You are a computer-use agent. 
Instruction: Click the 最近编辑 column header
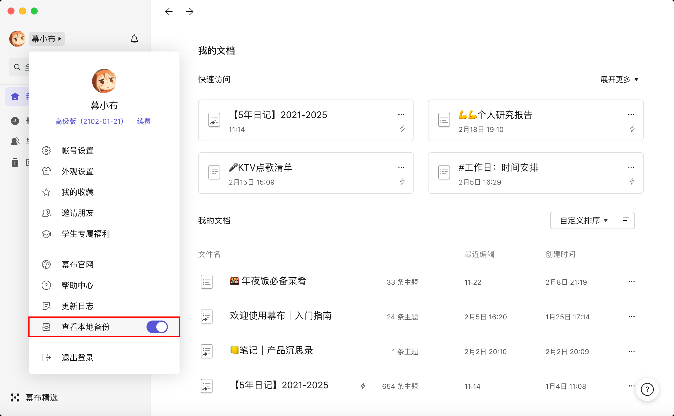[479, 254]
